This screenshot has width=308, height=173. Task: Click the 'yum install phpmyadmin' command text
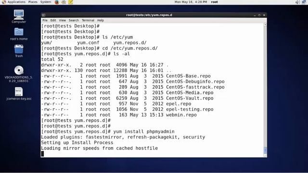point(144,131)
